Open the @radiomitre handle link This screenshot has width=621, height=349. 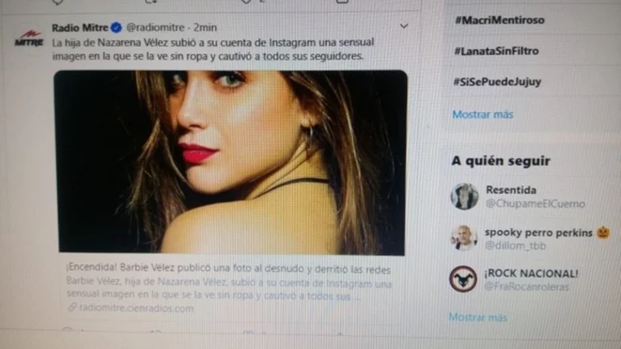click(x=155, y=28)
